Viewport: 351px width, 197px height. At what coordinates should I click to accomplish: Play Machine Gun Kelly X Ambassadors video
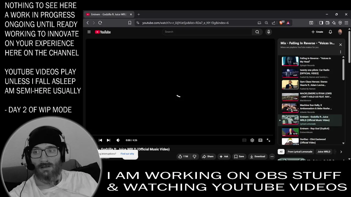(x=310, y=108)
